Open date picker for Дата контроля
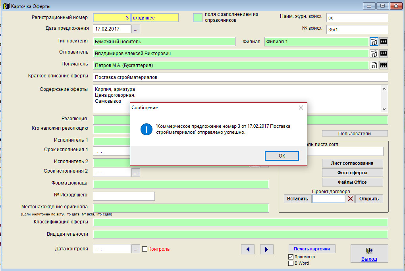Image resolution: width=405 pixels, height=271 pixels. (x=136, y=249)
